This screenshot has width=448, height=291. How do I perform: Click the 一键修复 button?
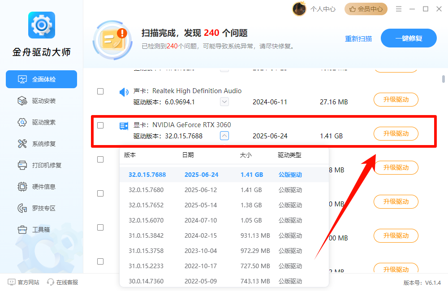tap(409, 38)
